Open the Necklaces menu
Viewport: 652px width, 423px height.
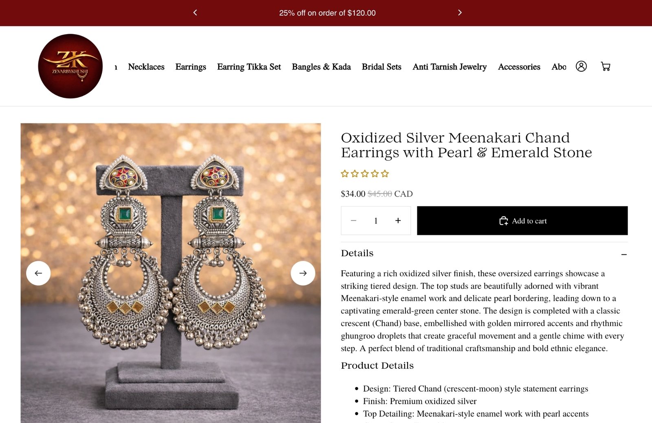[146, 67]
